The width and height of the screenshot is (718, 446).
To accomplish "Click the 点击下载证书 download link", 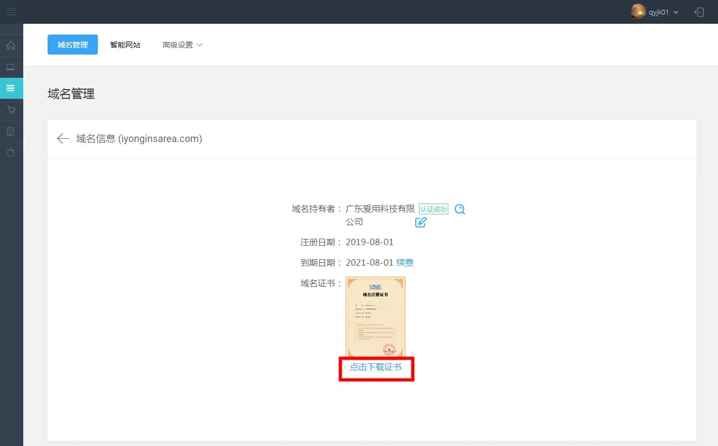I will 376,367.
